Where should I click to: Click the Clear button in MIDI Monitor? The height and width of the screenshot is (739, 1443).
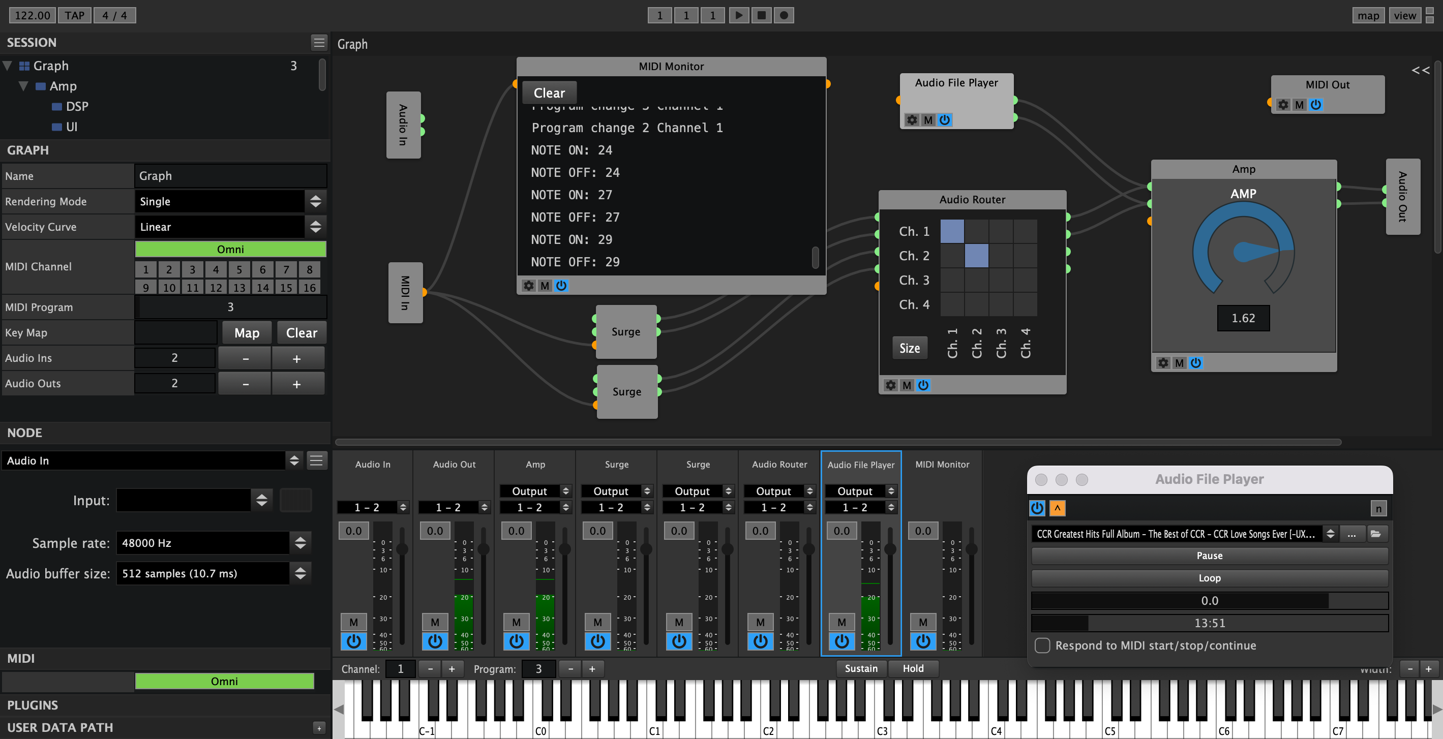point(549,93)
